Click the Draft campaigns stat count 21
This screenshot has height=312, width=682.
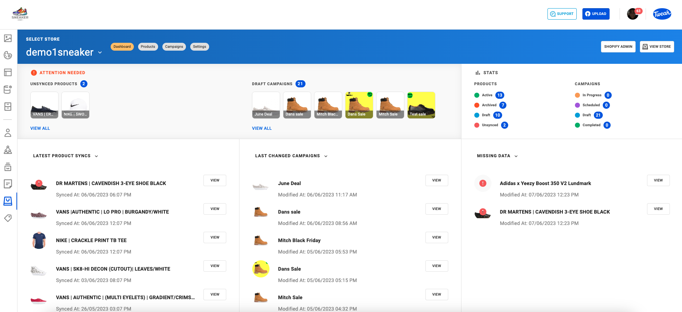tap(598, 115)
